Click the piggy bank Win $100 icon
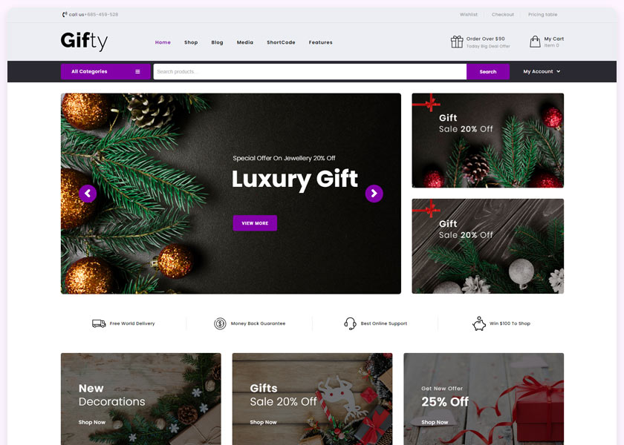Viewport: 624px width, 445px height. point(479,323)
